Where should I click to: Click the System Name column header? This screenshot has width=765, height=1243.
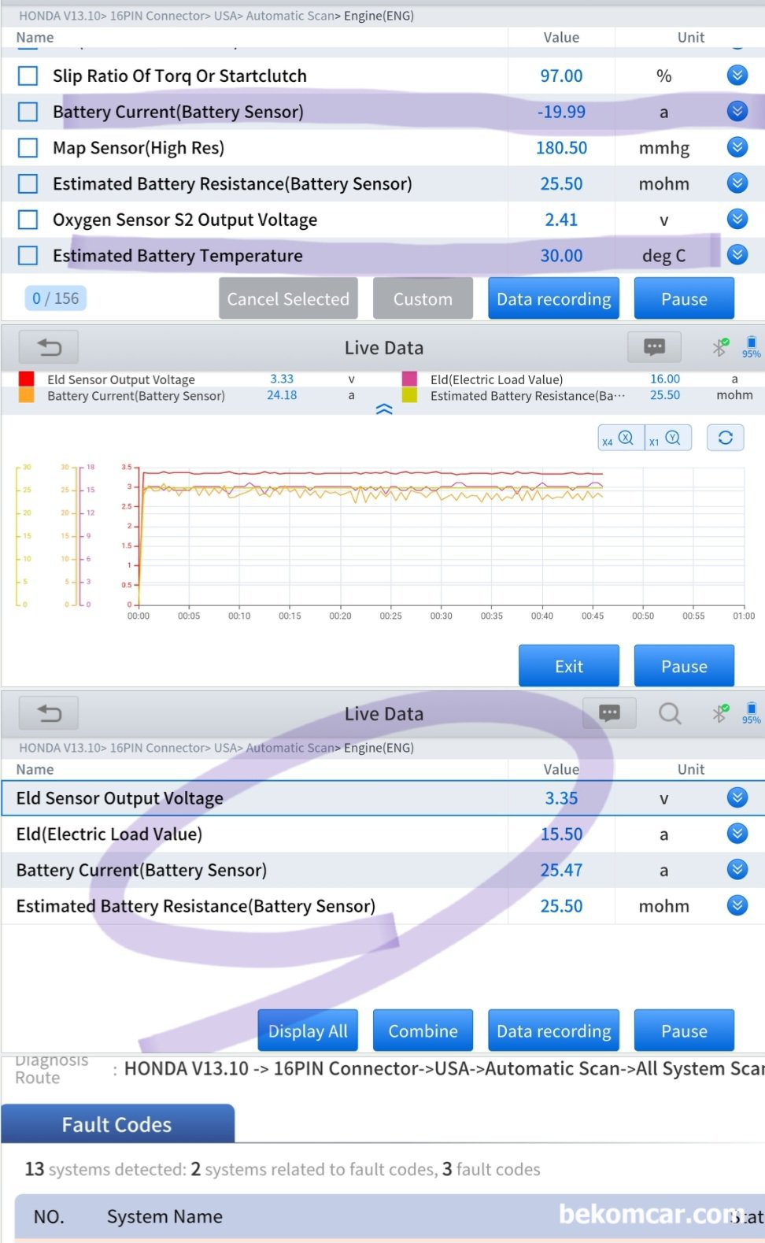164,1217
